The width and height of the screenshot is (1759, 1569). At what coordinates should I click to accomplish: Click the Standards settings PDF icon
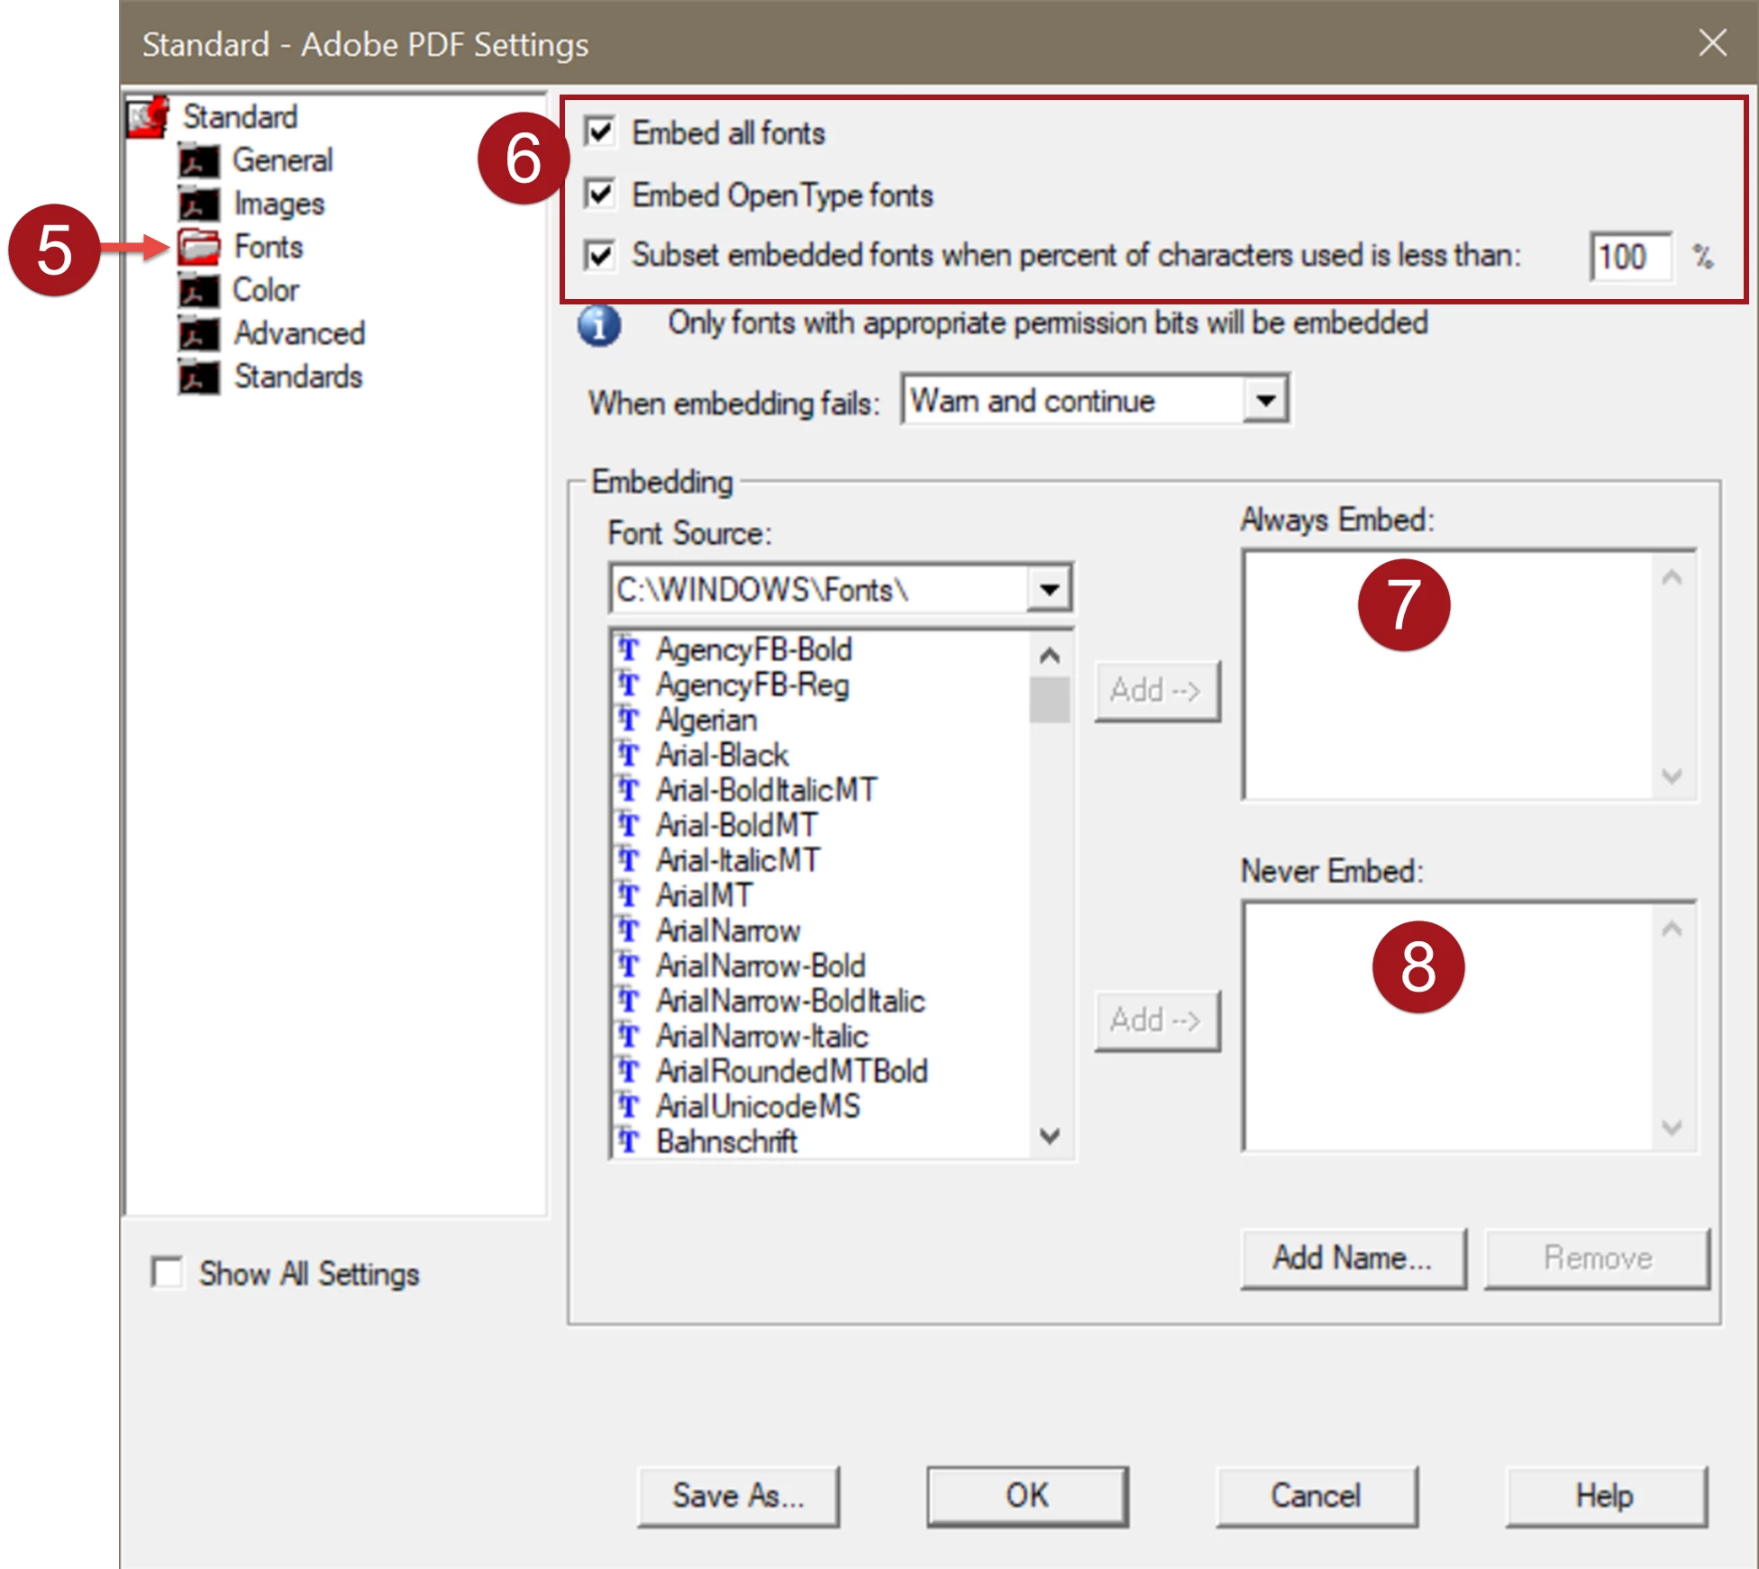[198, 377]
